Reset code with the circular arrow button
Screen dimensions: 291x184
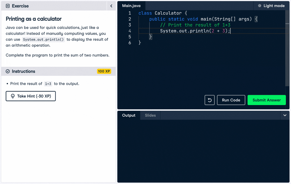click(x=210, y=100)
